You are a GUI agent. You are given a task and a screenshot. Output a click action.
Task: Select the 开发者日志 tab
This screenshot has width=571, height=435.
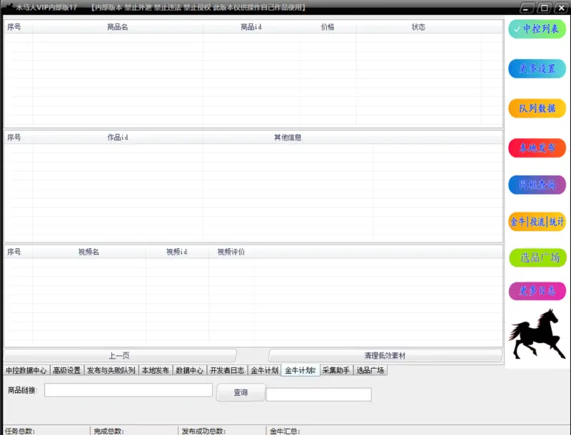227,371
